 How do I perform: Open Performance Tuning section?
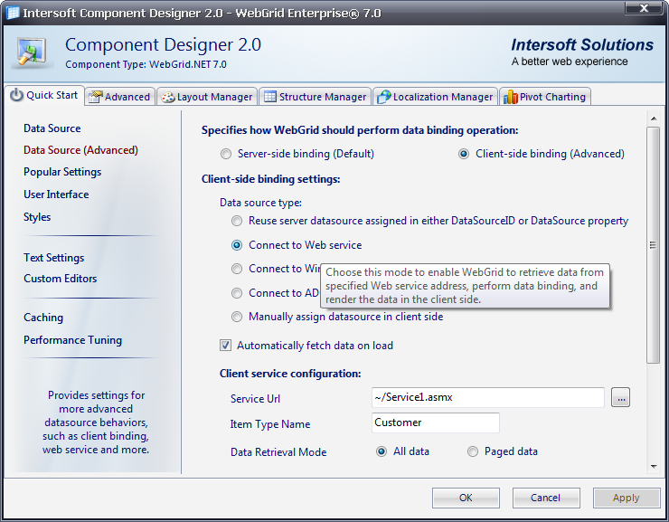pyautogui.click(x=72, y=340)
